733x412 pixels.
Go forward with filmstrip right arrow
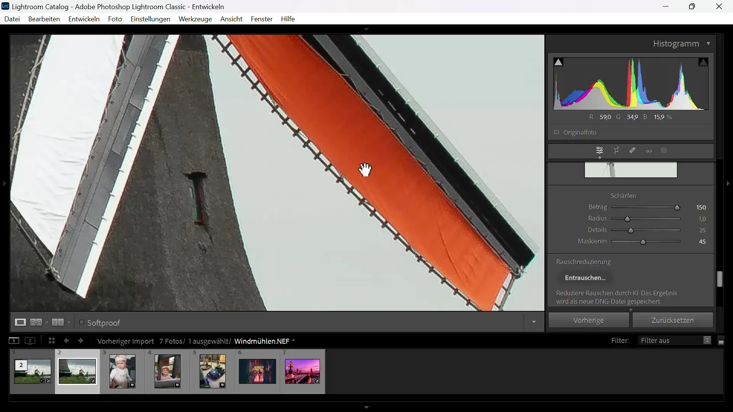click(x=81, y=341)
